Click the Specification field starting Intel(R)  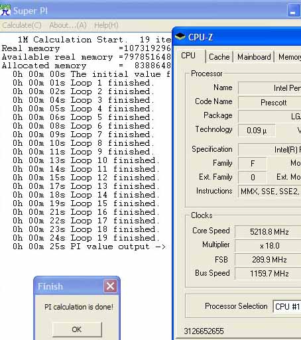tap(270, 150)
